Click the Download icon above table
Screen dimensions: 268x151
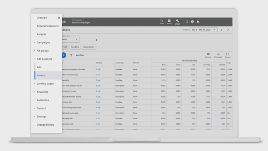point(218,55)
